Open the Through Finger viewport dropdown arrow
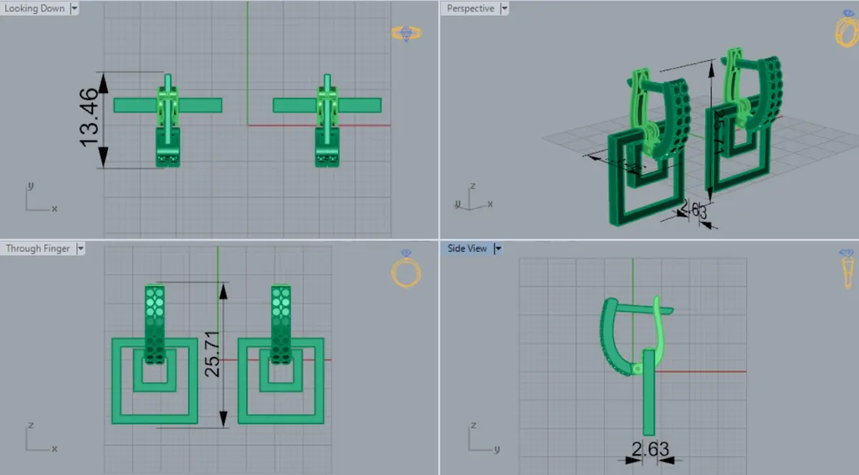 (x=80, y=249)
